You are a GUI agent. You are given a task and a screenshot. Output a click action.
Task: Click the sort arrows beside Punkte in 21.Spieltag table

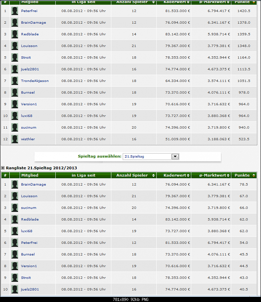coord(254,175)
